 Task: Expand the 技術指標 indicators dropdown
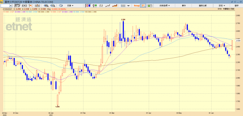coord(164,6)
